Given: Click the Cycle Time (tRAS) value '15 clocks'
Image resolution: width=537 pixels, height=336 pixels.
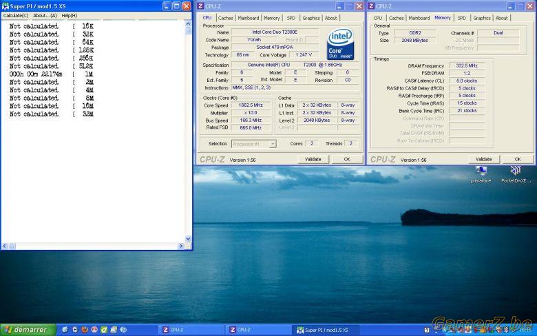Looking at the screenshot, I should point(467,103).
